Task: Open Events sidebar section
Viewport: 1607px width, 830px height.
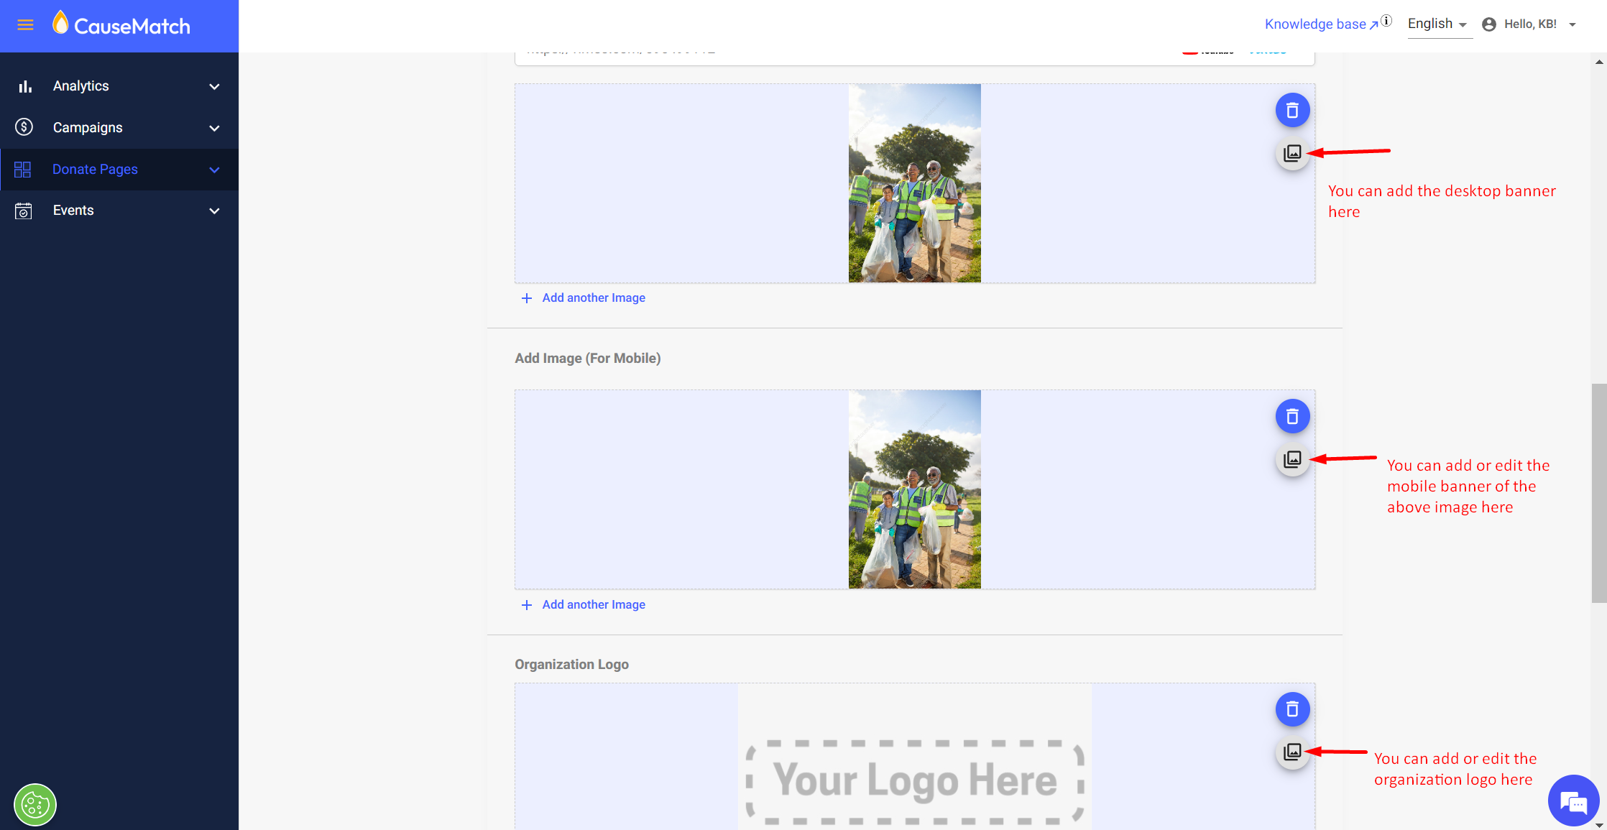Action: coord(73,211)
